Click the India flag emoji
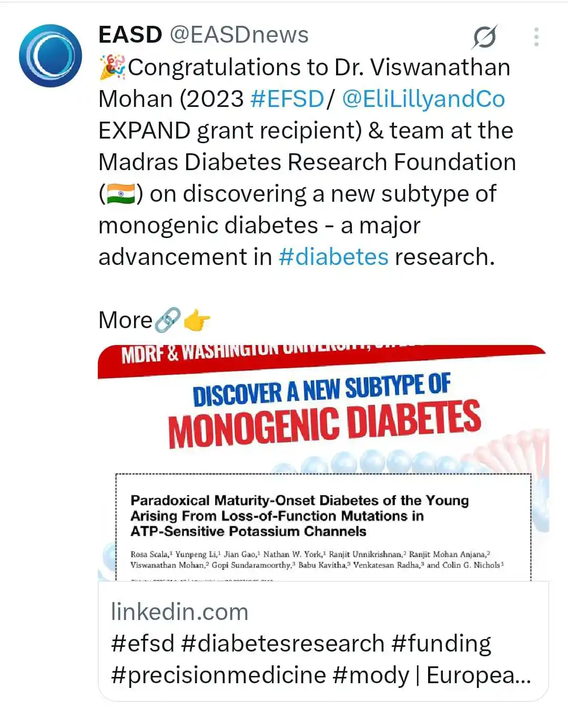The width and height of the screenshot is (568, 709). click(121, 194)
